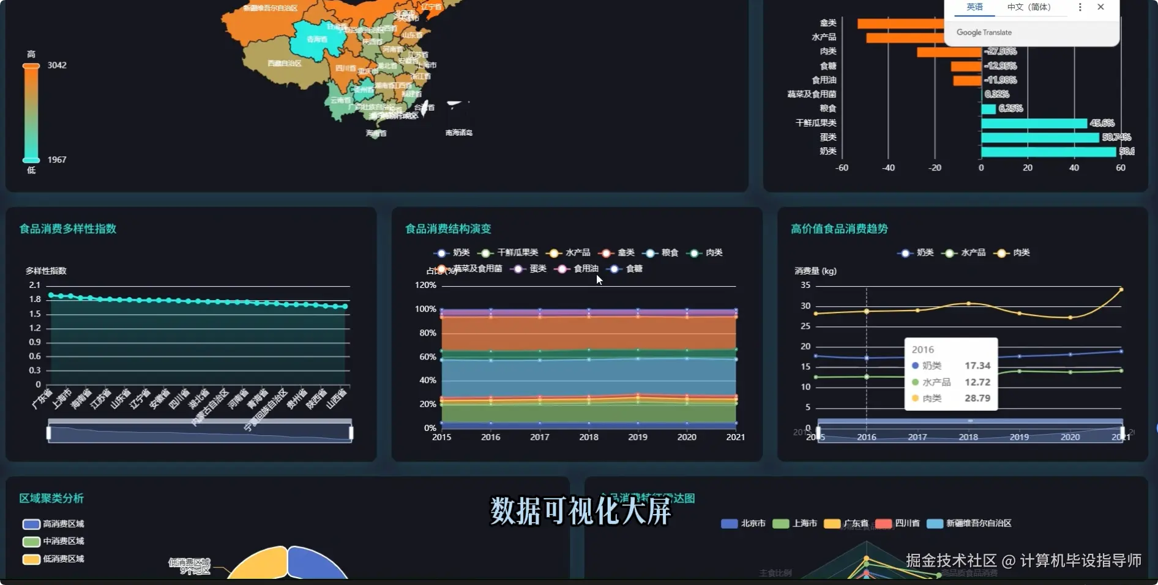Click the 食用油 negative bar showing -11.98%
This screenshot has height=585, width=1158.
(x=967, y=80)
